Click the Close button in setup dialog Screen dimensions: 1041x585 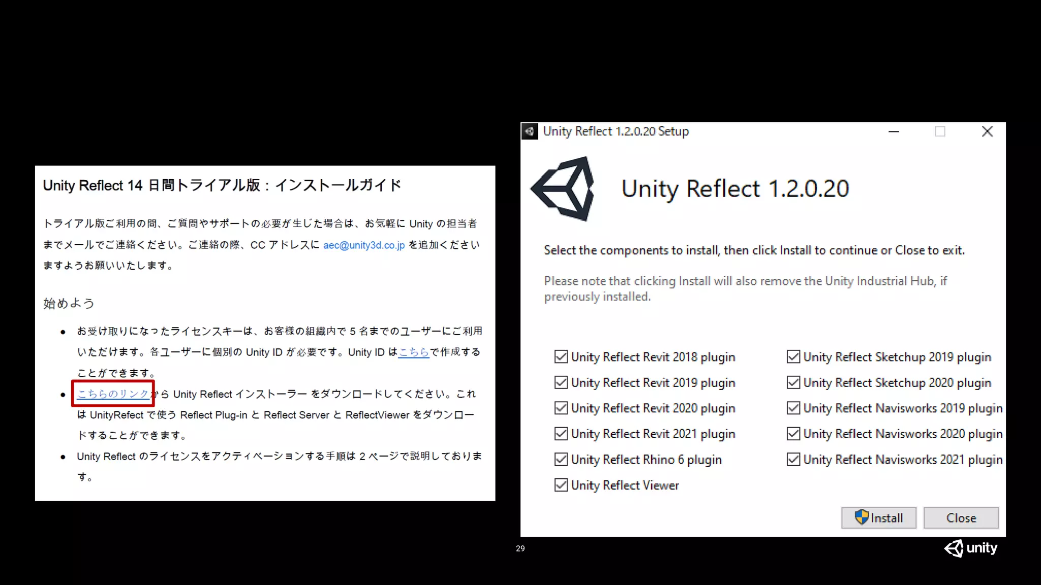coord(961,518)
